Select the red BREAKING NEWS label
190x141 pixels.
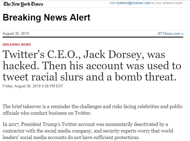click(17, 45)
